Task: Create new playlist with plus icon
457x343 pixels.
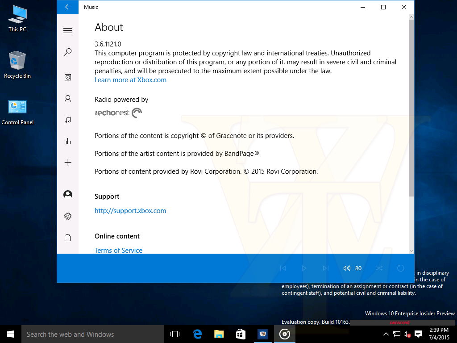Action: pyautogui.click(x=68, y=163)
